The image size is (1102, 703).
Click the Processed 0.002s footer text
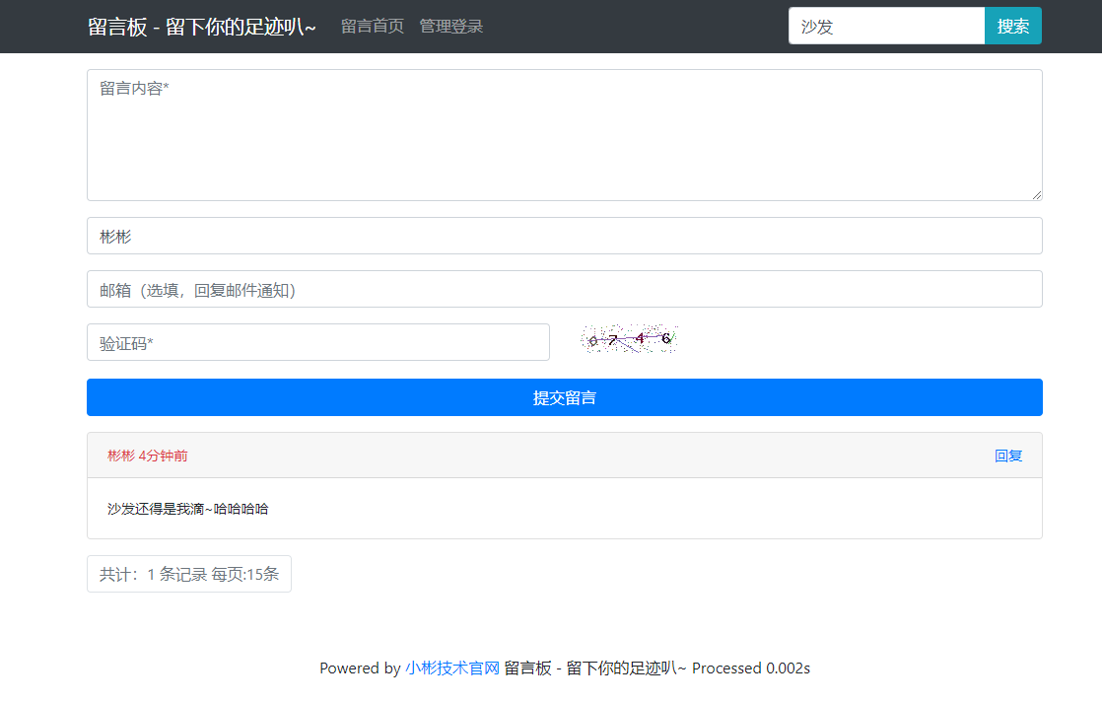(751, 668)
